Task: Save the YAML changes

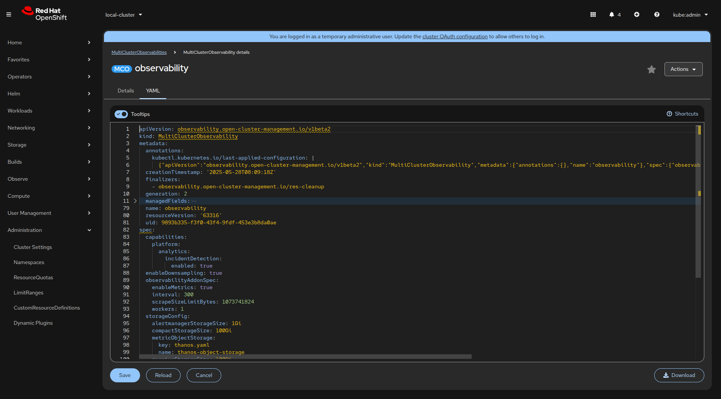Action: point(125,376)
